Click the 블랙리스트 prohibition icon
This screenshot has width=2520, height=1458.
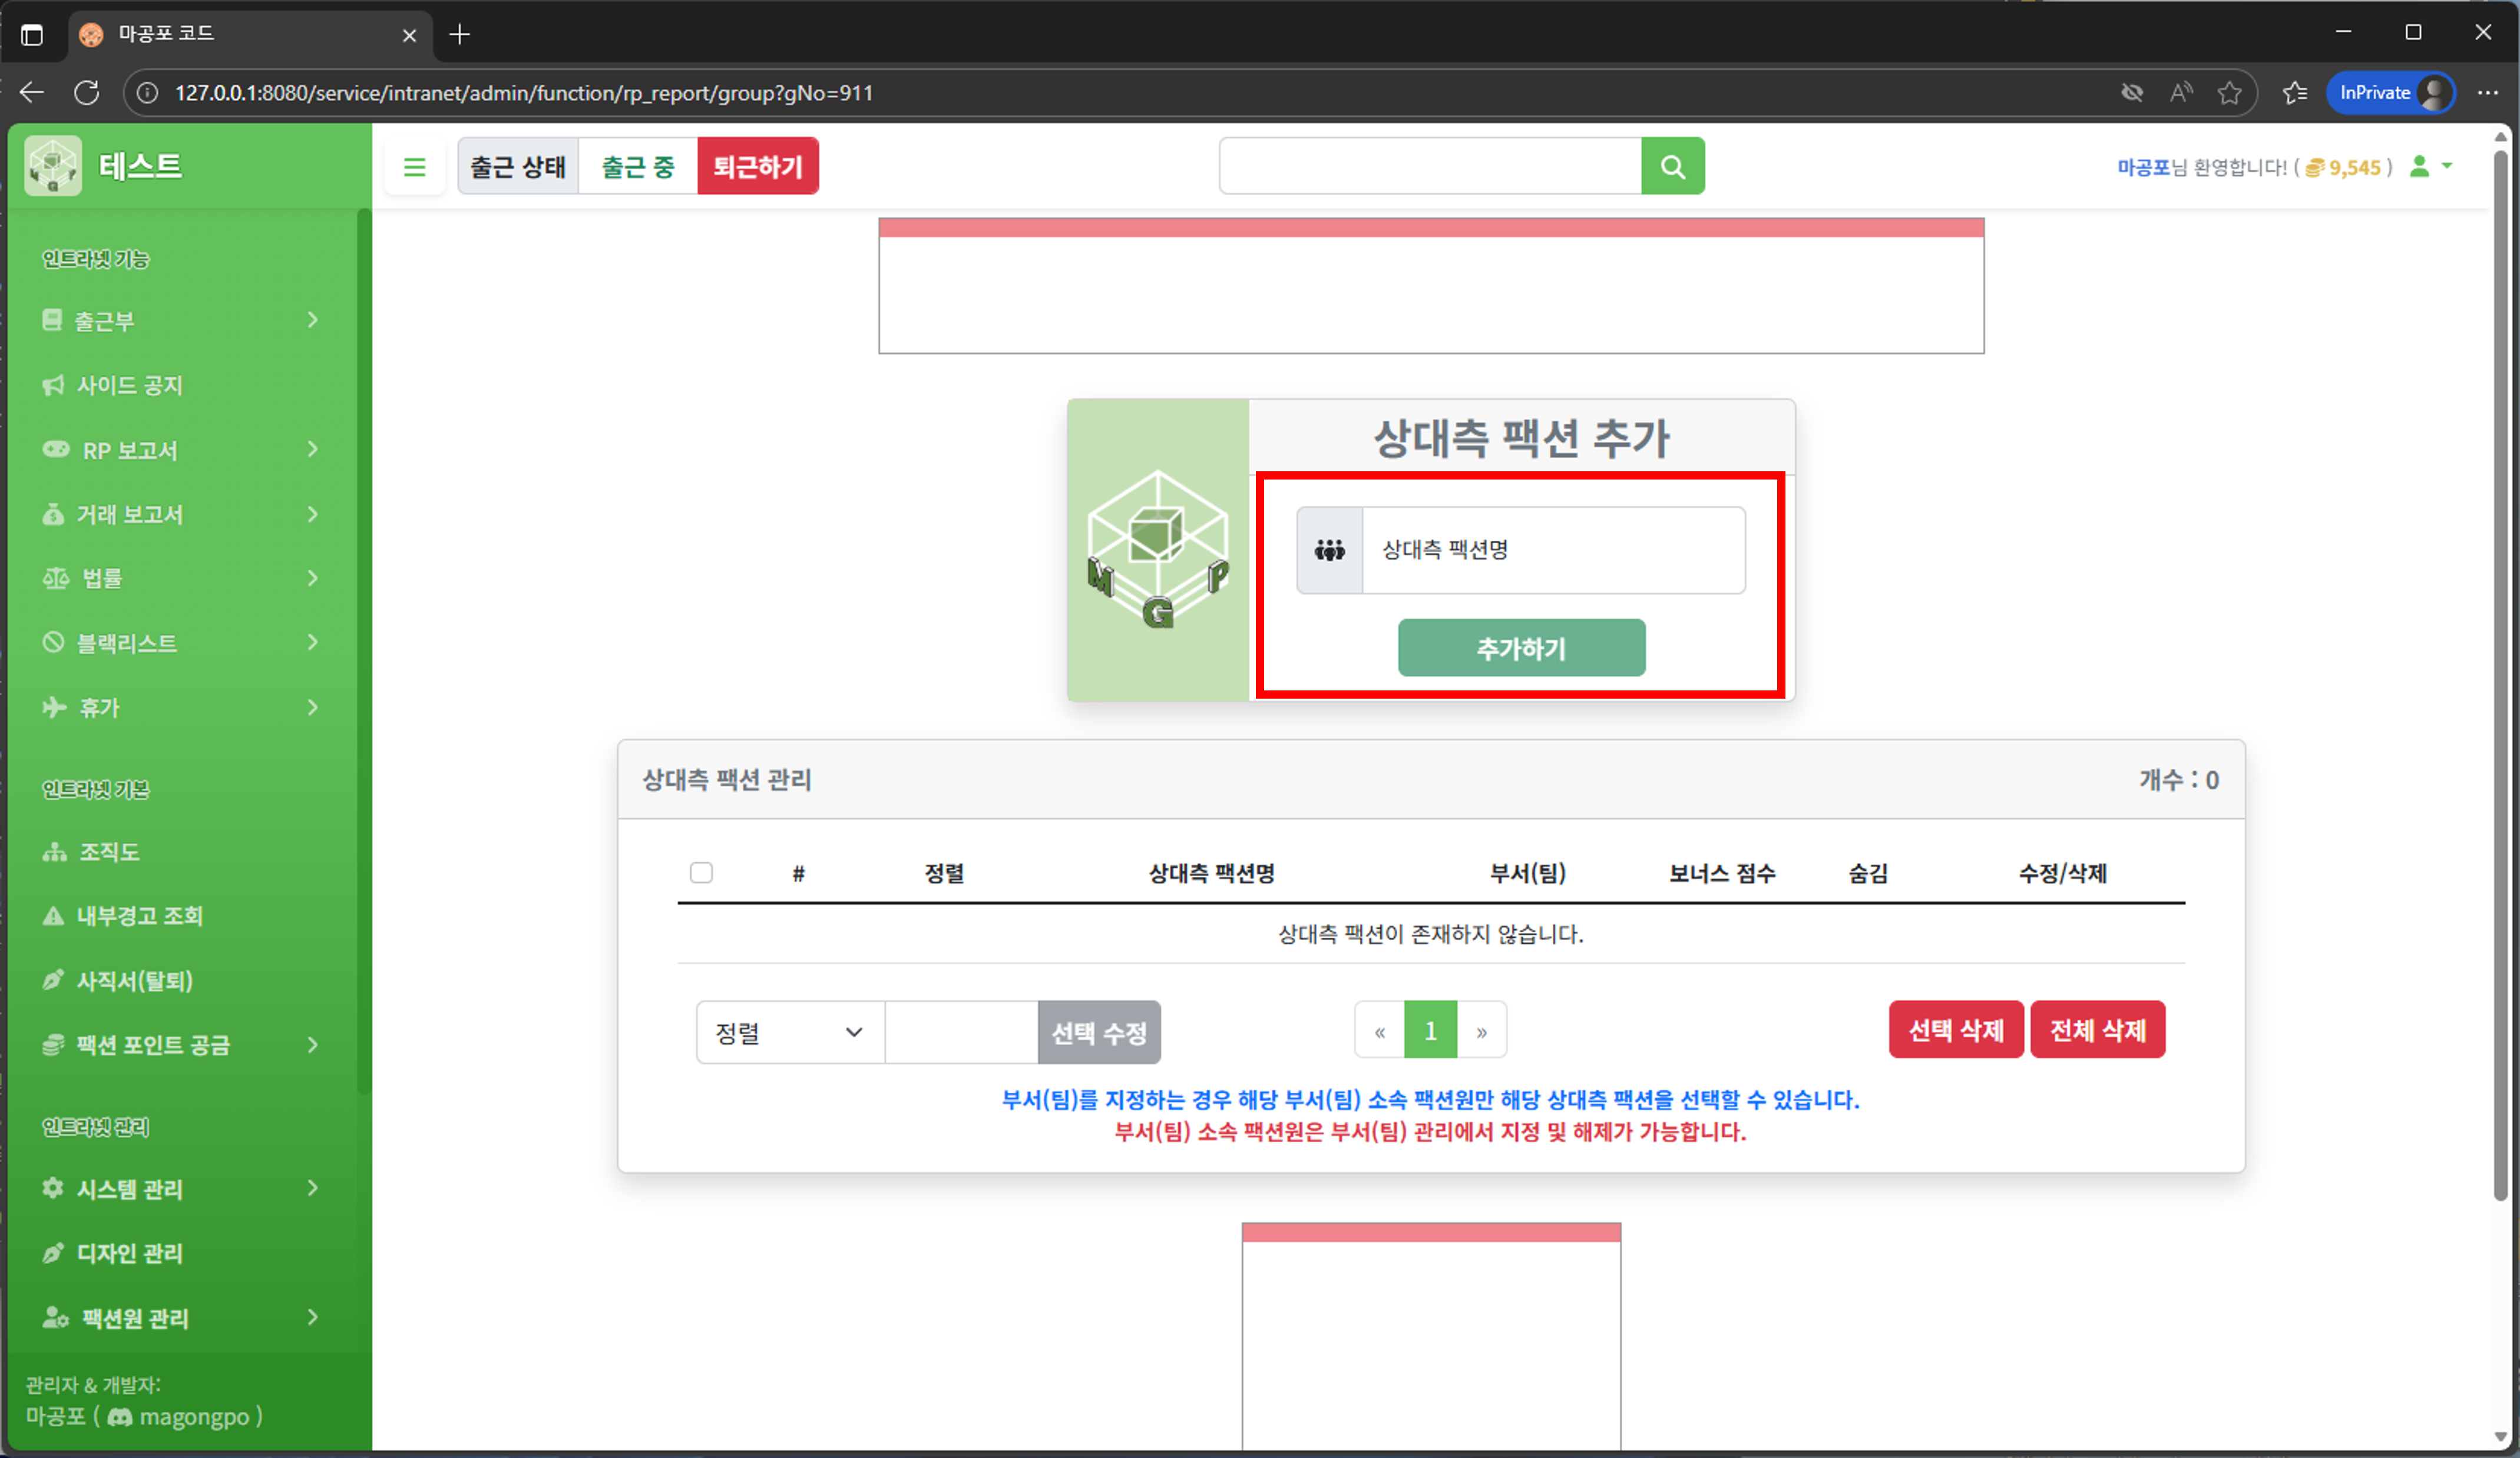54,642
